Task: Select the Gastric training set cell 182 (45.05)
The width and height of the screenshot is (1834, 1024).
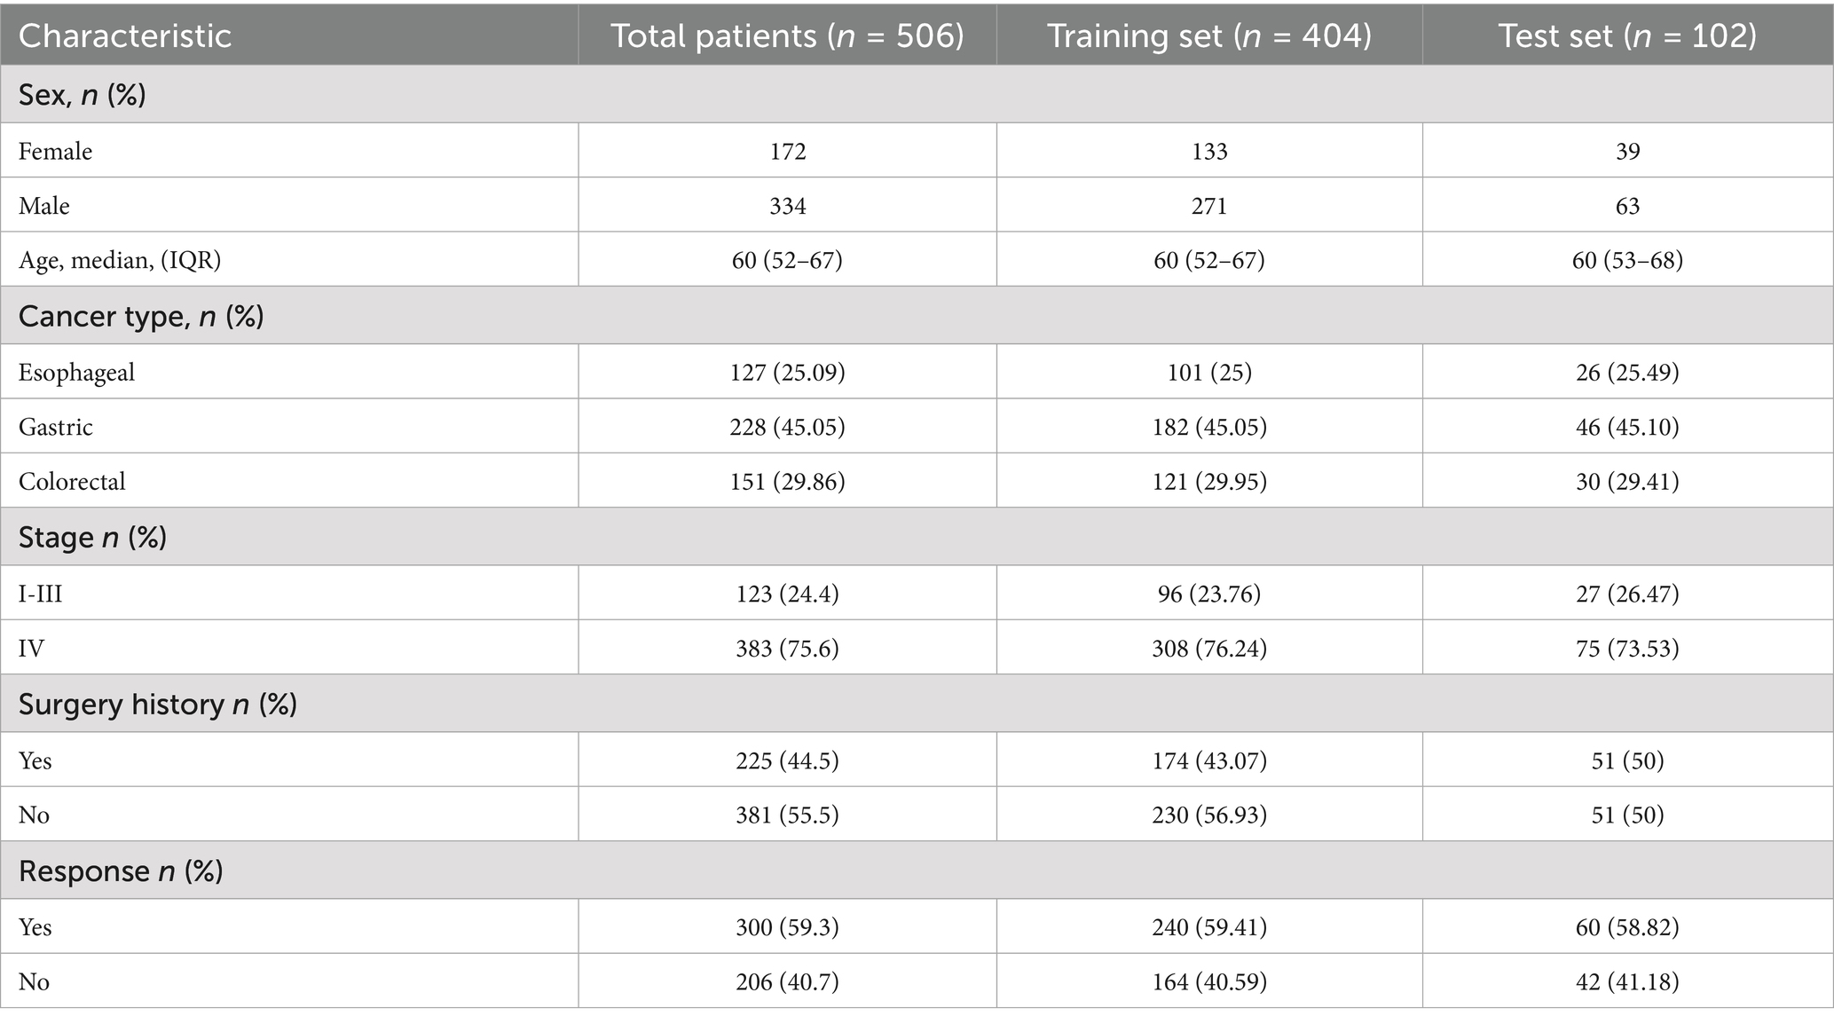Action: point(1208,427)
